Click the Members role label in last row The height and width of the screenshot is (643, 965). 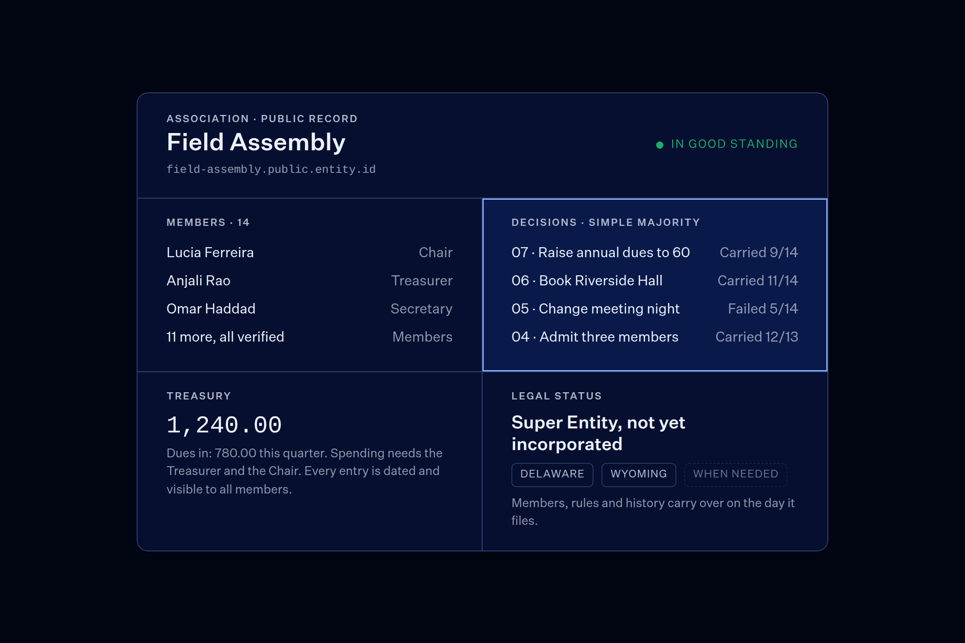tap(422, 337)
